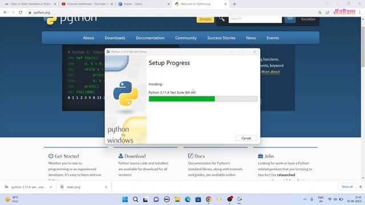
Task: Open the Success Stories menu
Action: point(221,38)
